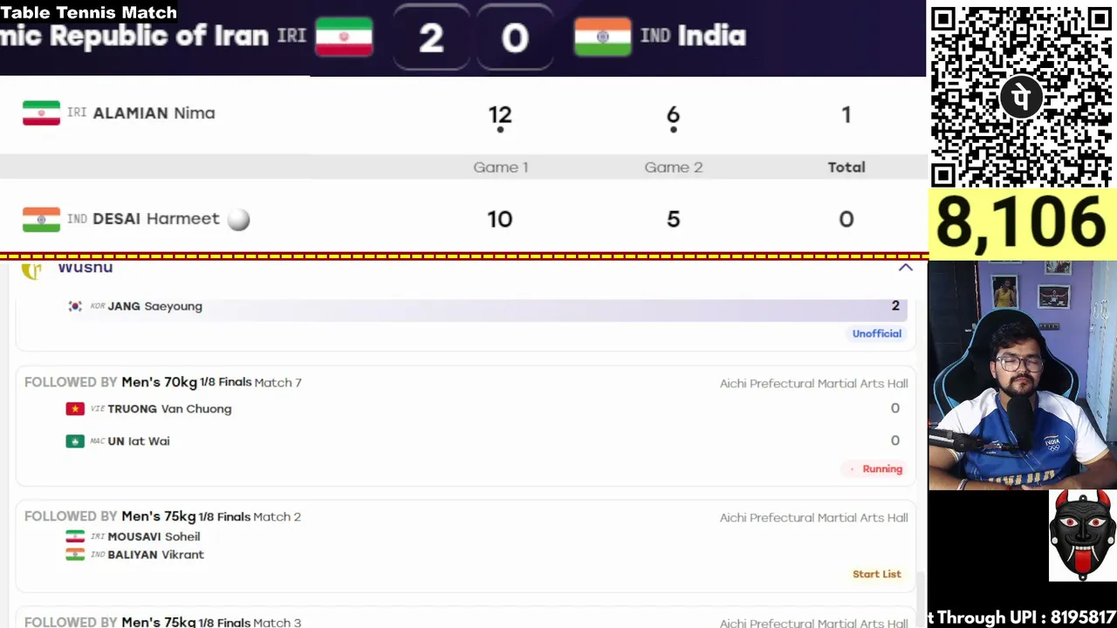
Task: Collapse the Wushu section chevron
Action: tap(905, 268)
